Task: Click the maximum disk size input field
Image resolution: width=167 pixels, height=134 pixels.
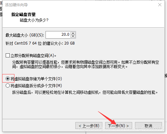Action: [x=58, y=35]
